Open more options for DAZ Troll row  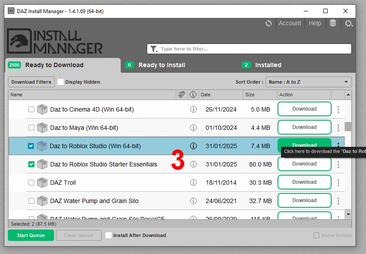[338, 183]
